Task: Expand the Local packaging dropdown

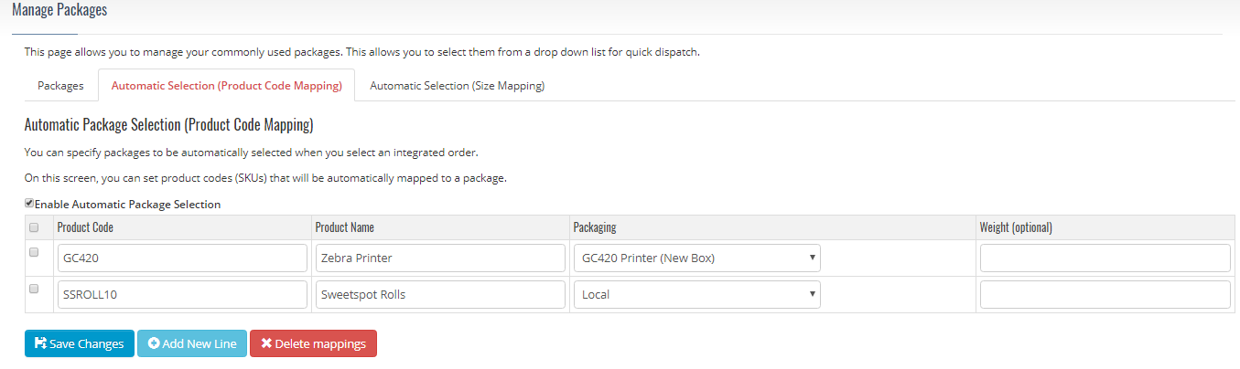Action: click(696, 294)
